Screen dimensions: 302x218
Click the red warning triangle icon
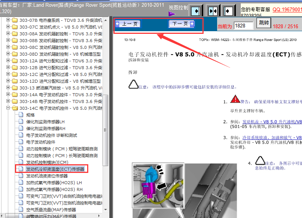click(236, 99)
